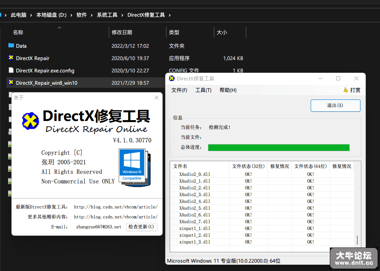Screen dimensions: 380x271
Task: Sort files by 修改日期 column
Action: [122, 33]
